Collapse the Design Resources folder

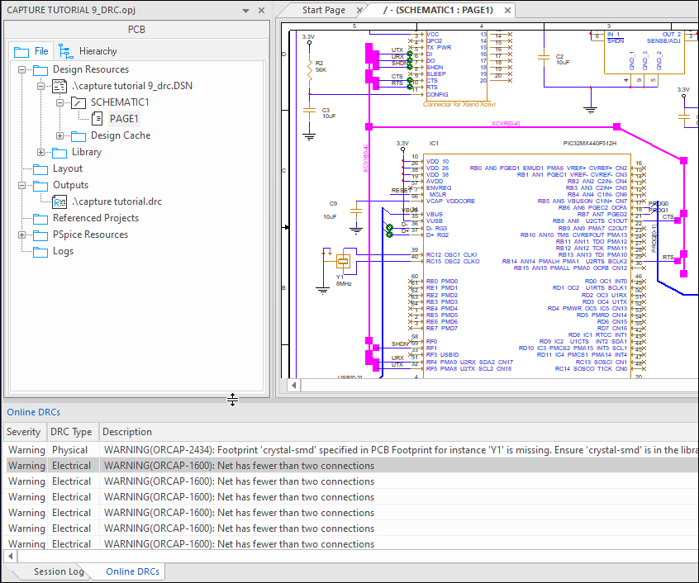(x=21, y=69)
